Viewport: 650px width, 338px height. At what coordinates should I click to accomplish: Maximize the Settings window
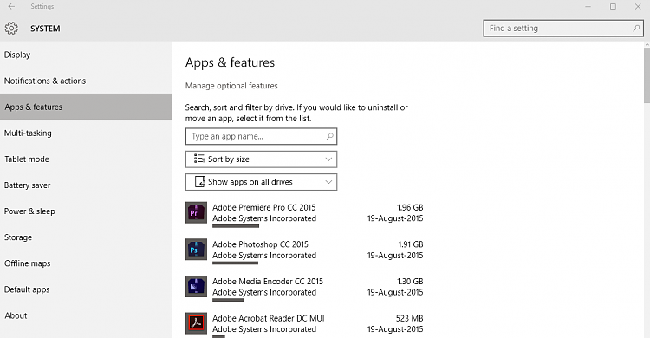tap(613, 7)
